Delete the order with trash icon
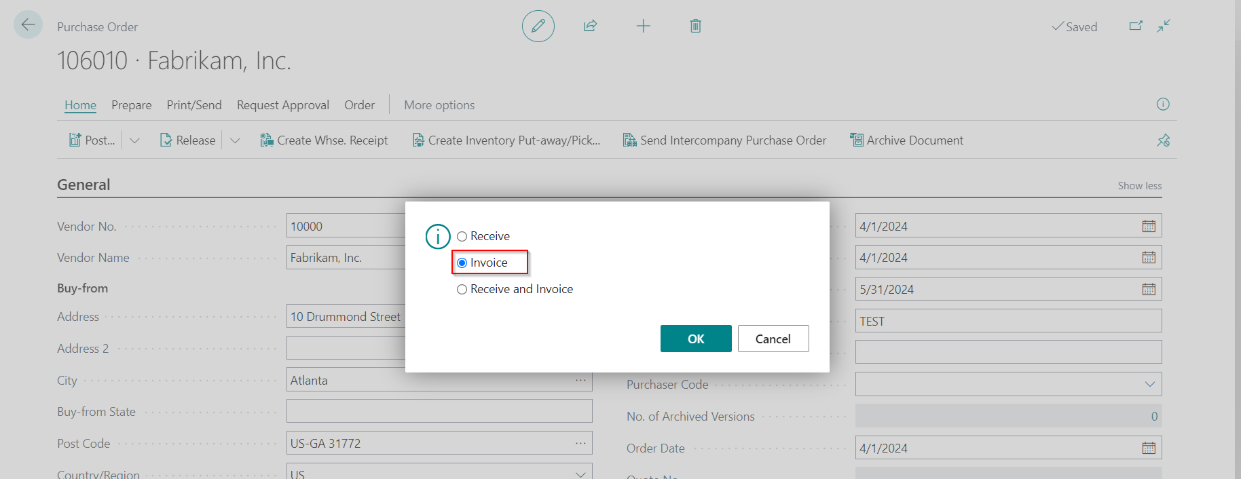The height and width of the screenshot is (479, 1241). point(695,26)
